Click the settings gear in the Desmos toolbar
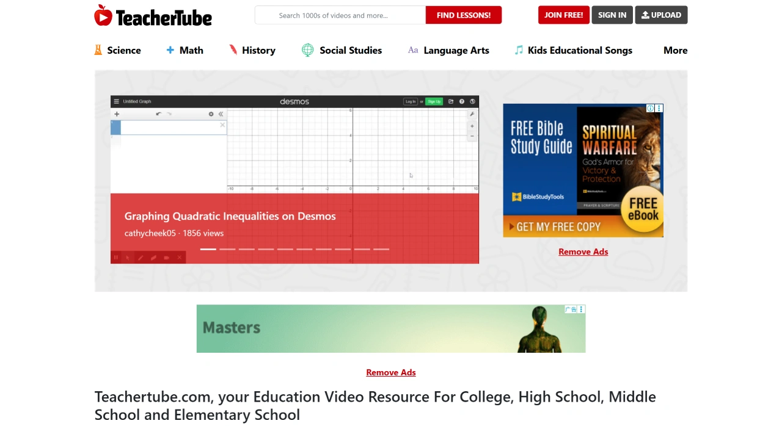782x426 pixels. 211,114
